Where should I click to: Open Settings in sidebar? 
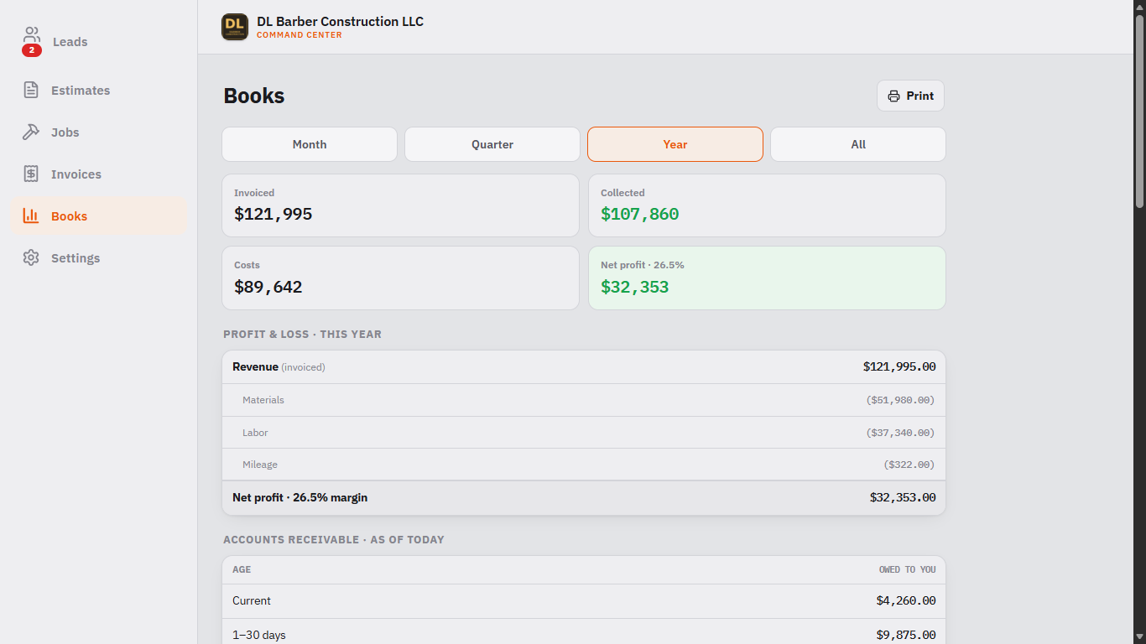tap(99, 258)
